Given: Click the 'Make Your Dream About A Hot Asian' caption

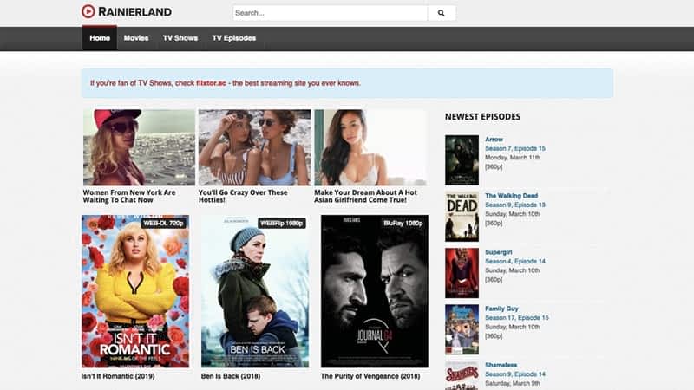Looking at the screenshot, I should click(x=365, y=197).
